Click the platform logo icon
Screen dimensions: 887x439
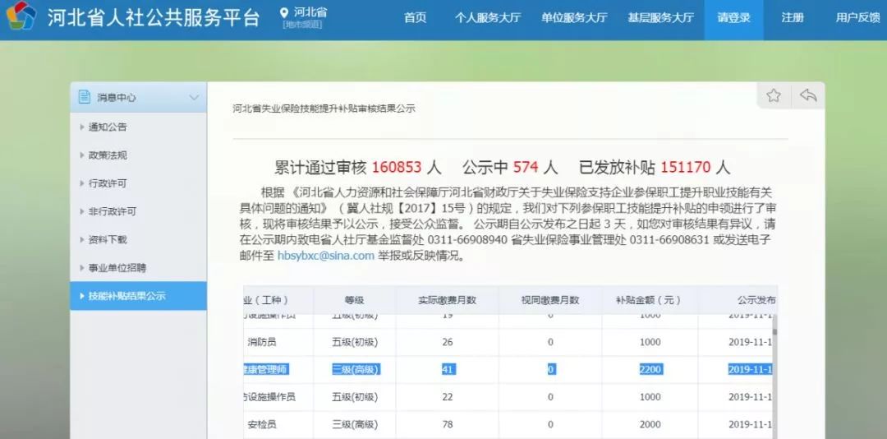(21, 17)
